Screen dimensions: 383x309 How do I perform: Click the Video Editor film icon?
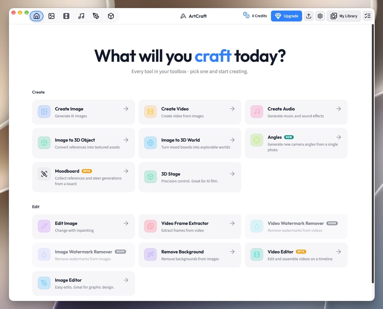(x=257, y=255)
